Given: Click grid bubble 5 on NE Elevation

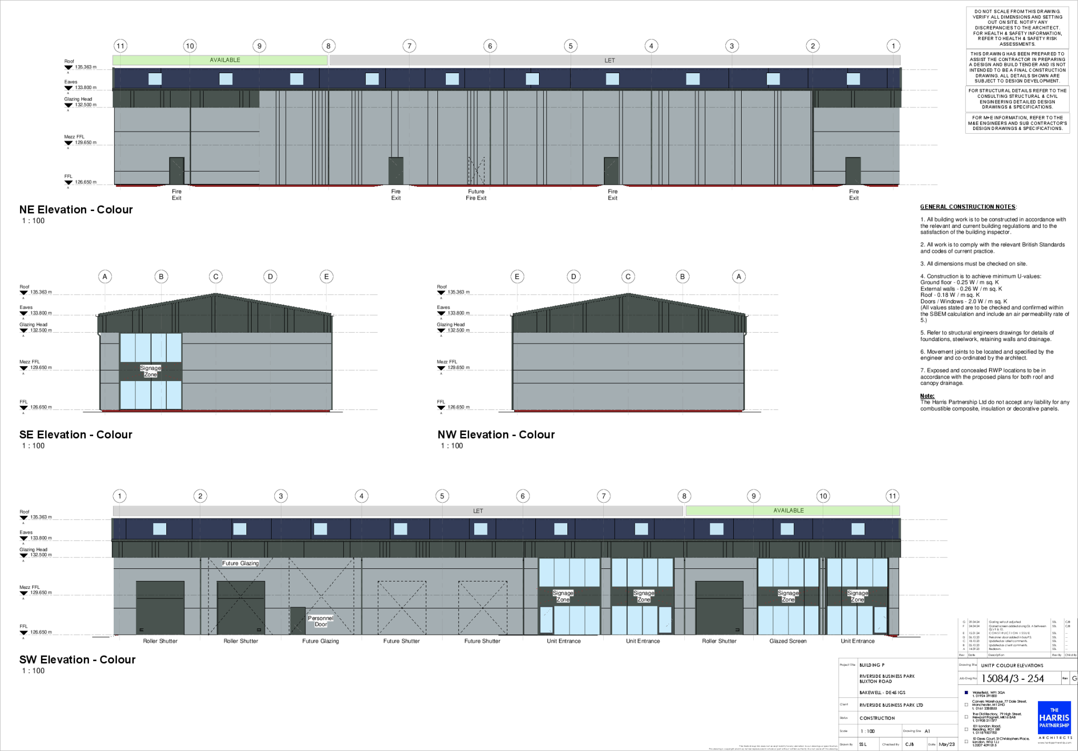Looking at the screenshot, I should coord(571,46).
